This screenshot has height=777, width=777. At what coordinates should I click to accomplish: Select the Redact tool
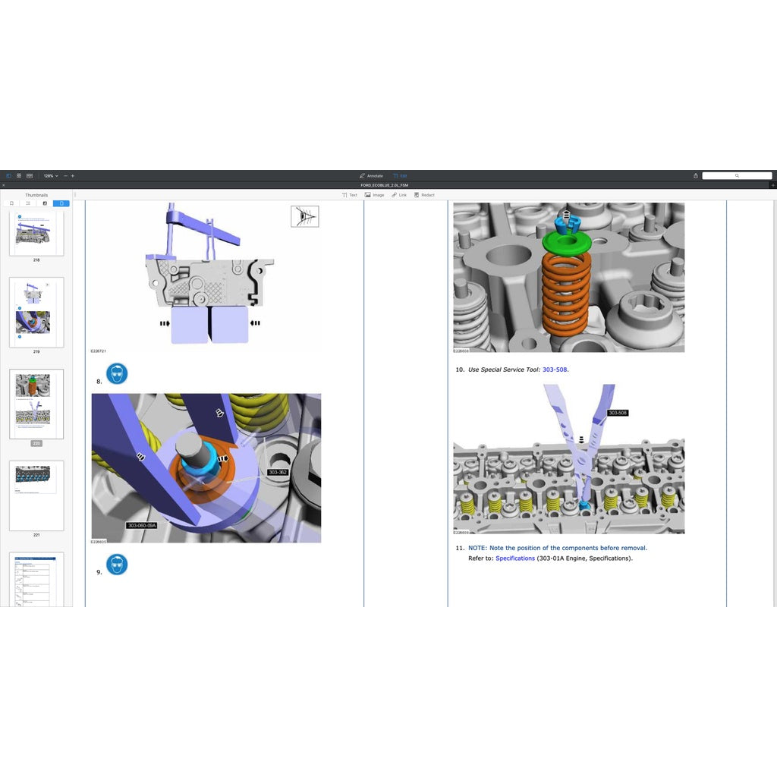pyautogui.click(x=424, y=195)
